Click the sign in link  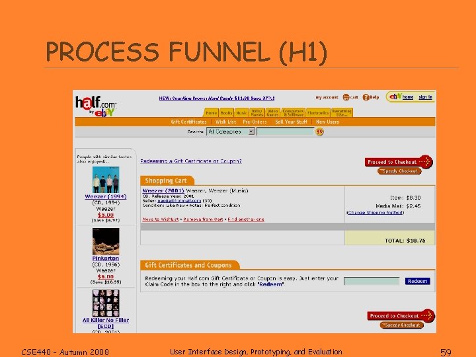[x=425, y=97]
